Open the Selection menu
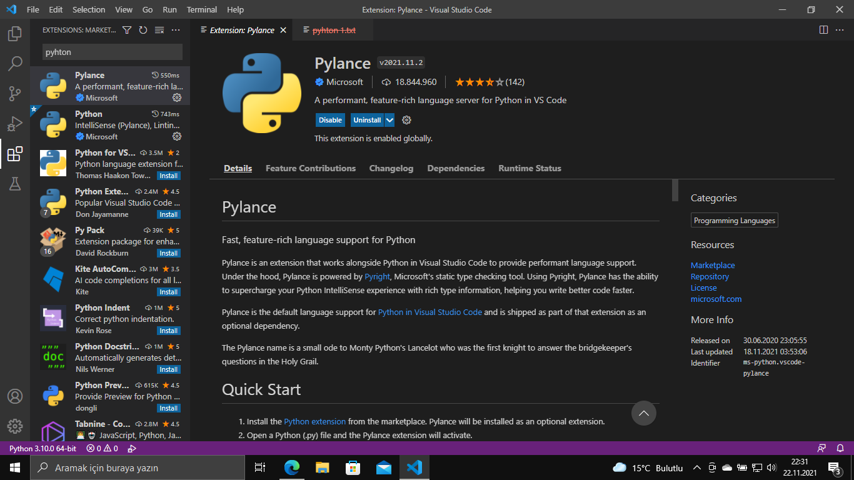The width and height of the screenshot is (854, 480). [89, 9]
